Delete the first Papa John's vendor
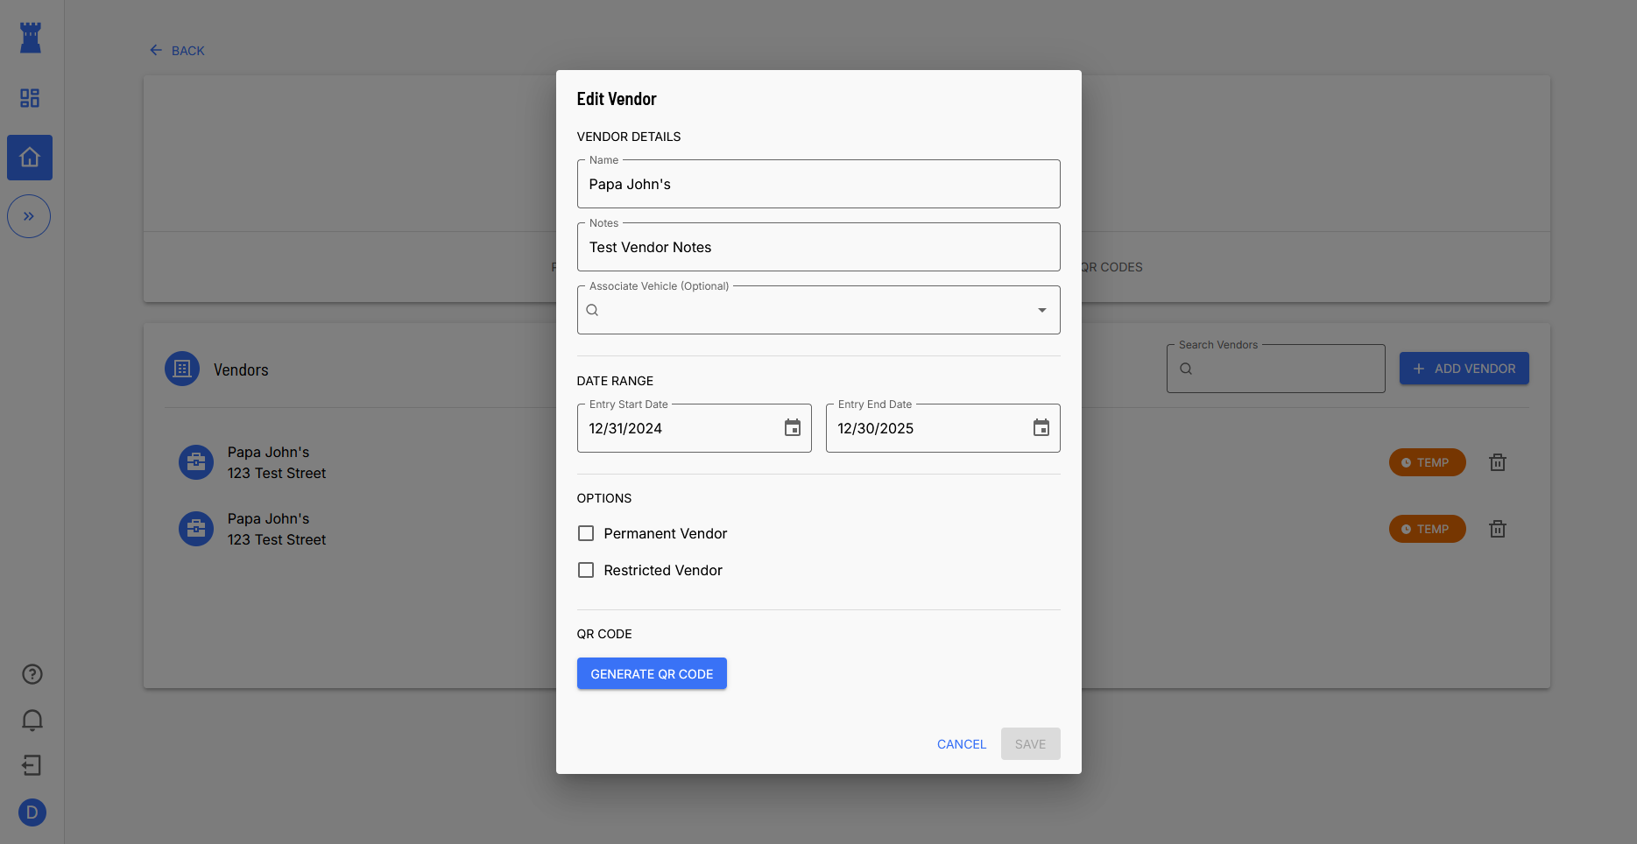The width and height of the screenshot is (1637, 844). [x=1497, y=462]
